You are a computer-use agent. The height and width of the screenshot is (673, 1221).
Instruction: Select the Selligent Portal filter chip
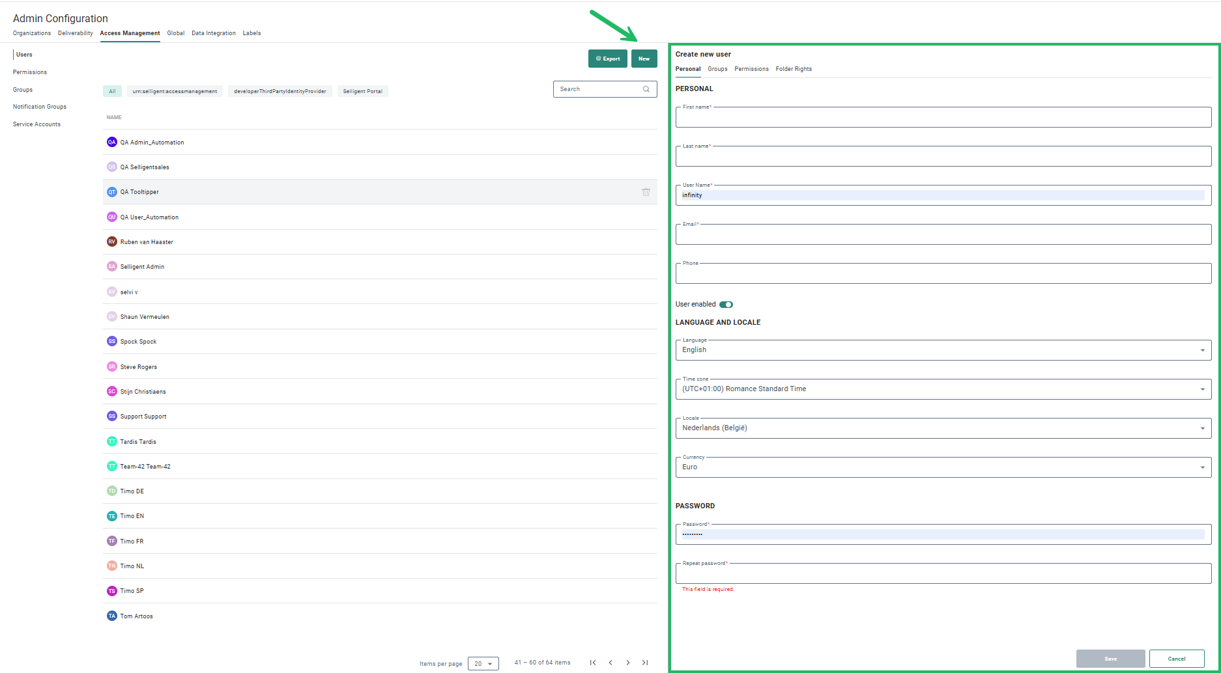pyautogui.click(x=362, y=91)
